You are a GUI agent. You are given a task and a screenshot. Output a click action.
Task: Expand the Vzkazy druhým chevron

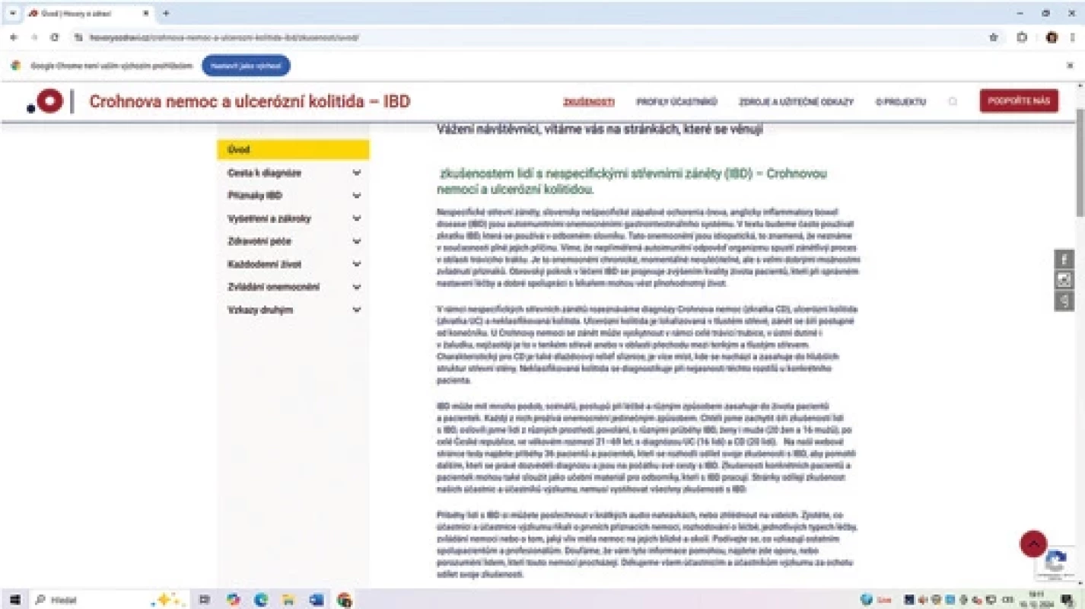click(357, 310)
